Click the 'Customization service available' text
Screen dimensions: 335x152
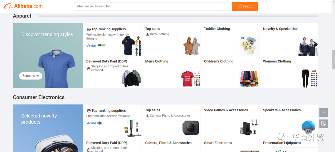[108, 116]
